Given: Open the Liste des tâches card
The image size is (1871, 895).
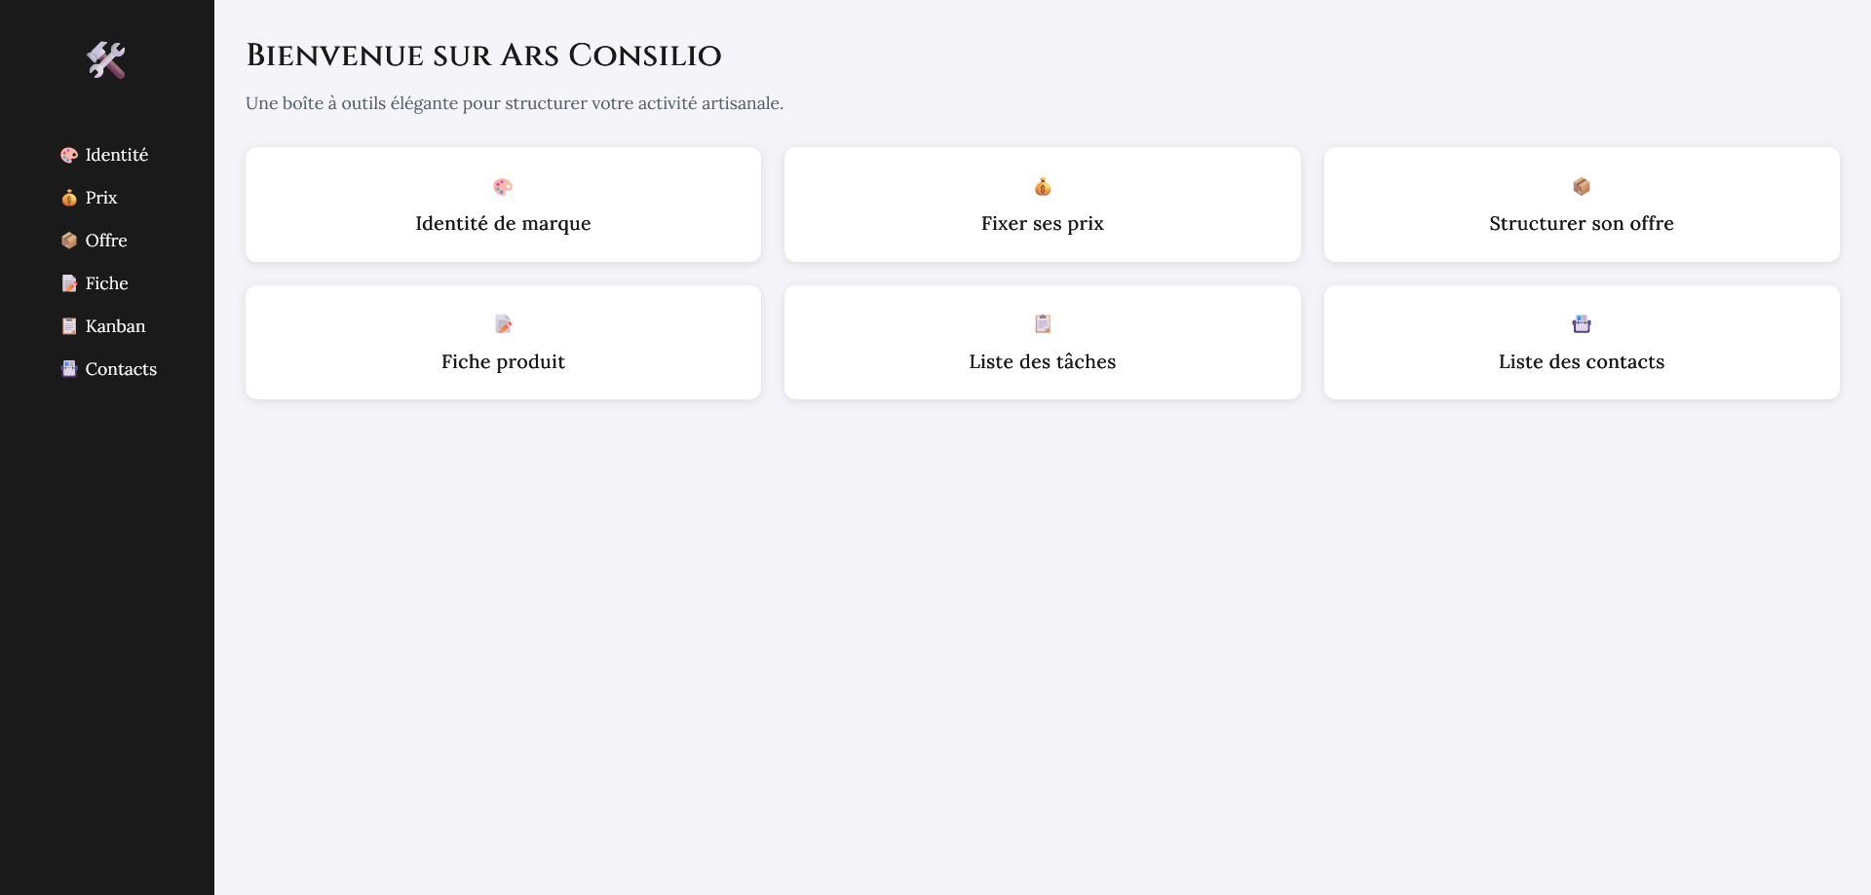Looking at the screenshot, I should tap(1042, 361).
